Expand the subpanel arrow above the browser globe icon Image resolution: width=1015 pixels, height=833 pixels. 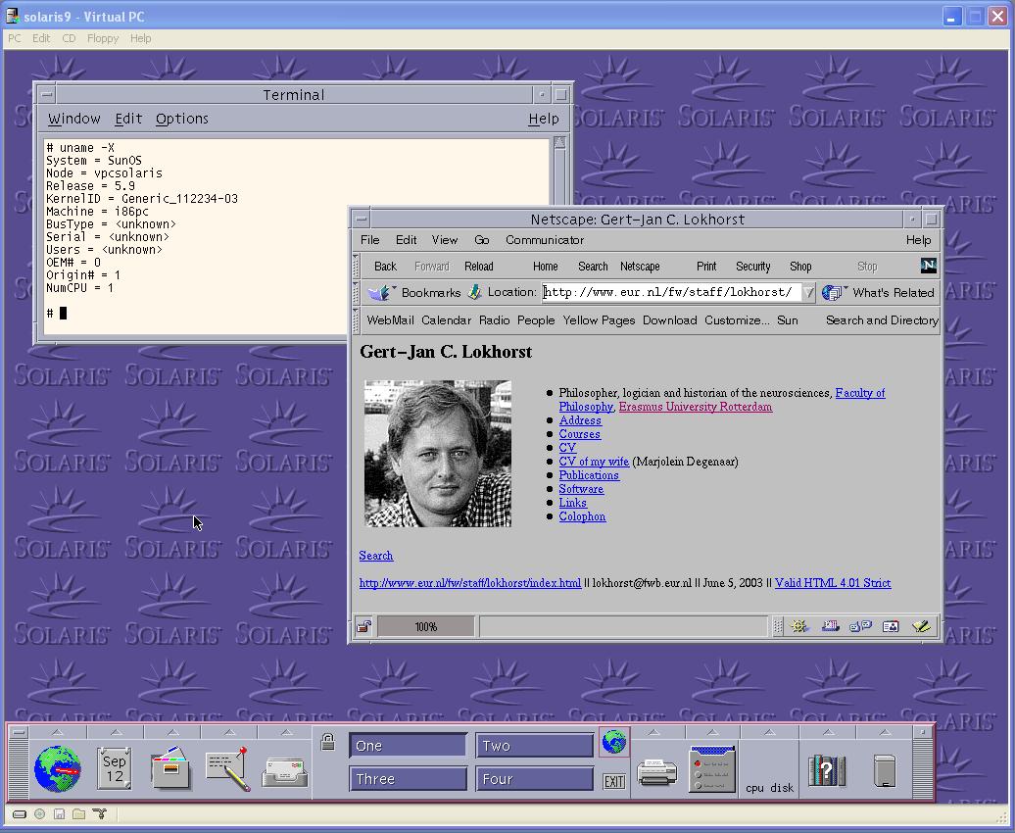58,732
